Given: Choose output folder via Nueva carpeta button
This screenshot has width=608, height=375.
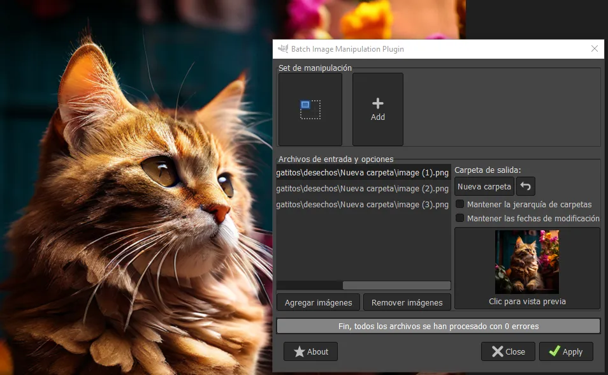Looking at the screenshot, I should pyautogui.click(x=484, y=187).
